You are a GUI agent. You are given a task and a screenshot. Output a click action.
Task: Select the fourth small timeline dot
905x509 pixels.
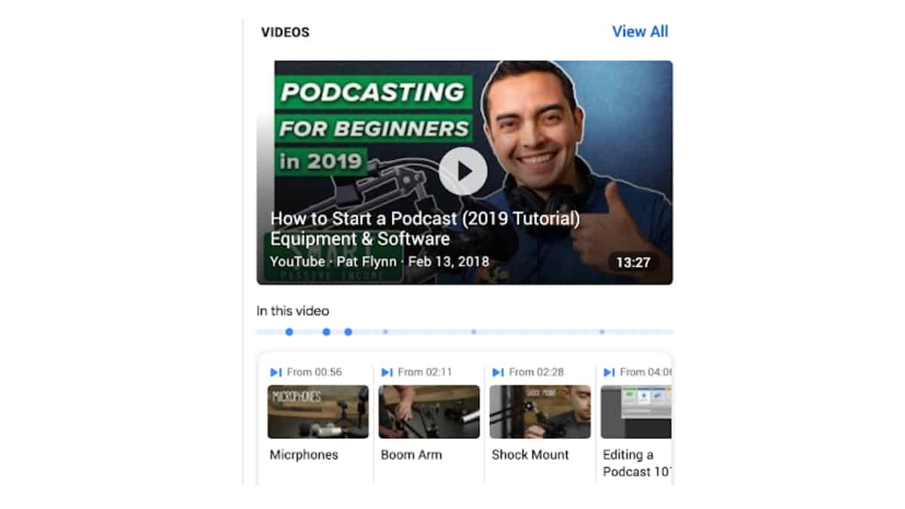[385, 332]
